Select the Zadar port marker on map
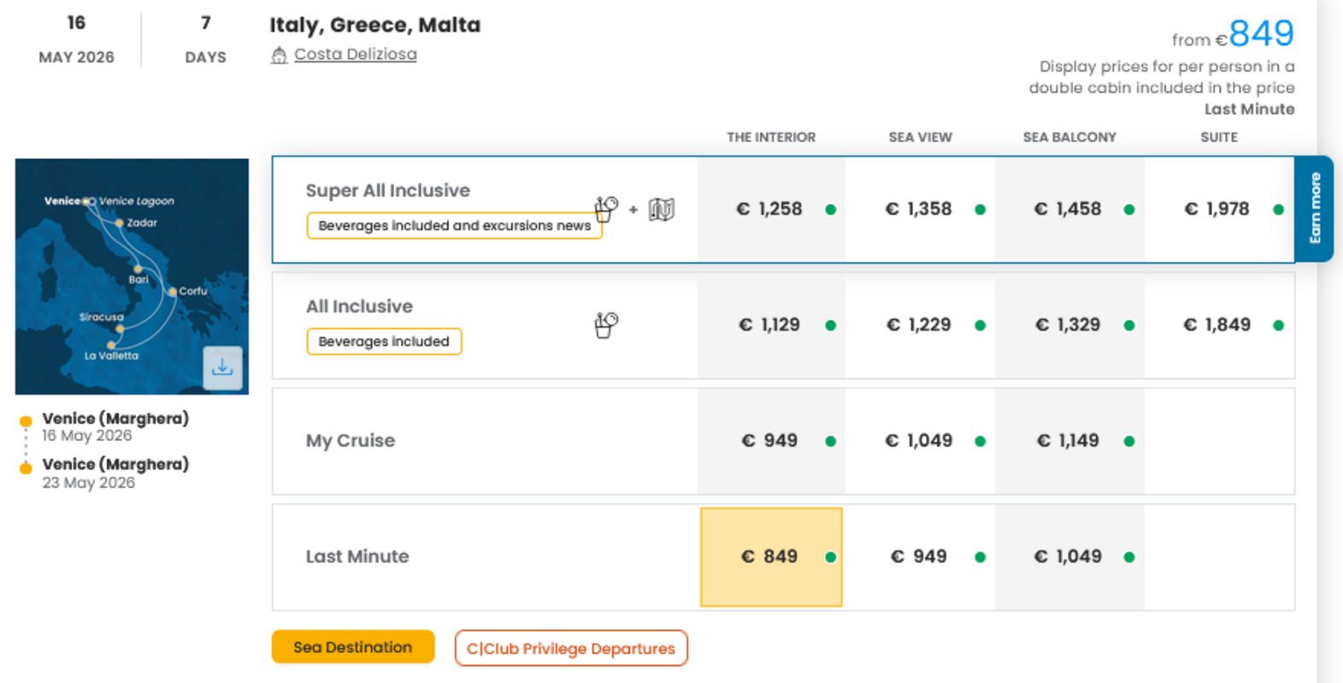1343x683 pixels. [x=120, y=222]
